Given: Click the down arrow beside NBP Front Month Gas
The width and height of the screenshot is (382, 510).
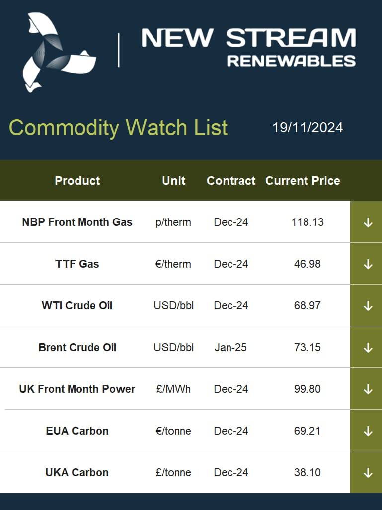Looking at the screenshot, I should (x=368, y=222).
